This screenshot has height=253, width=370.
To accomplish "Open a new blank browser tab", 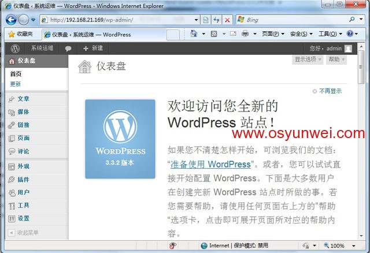I will [173, 35].
